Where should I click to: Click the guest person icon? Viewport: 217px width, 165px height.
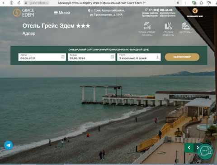157,57
